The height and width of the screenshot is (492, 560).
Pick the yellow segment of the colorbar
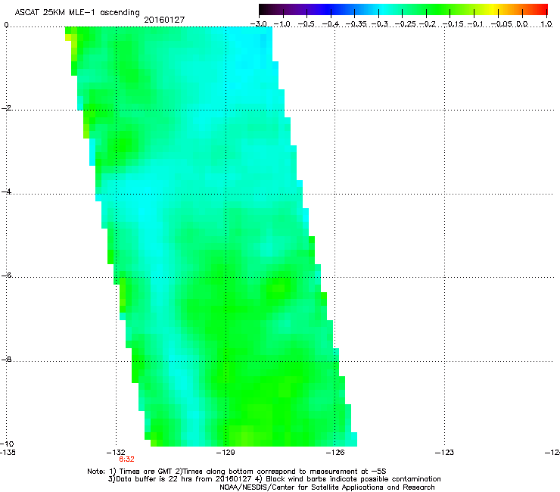[494, 10]
